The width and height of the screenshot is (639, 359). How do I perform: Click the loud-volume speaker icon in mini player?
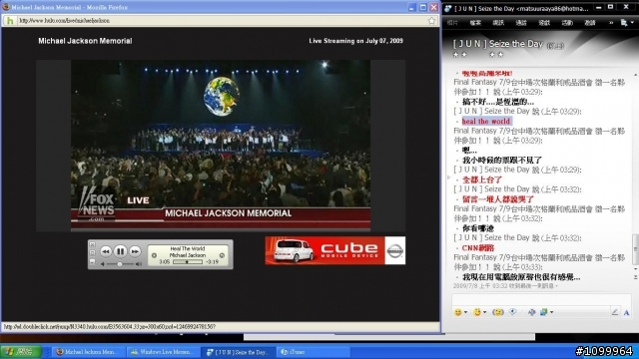pyautogui.click(x=139, y=264)
